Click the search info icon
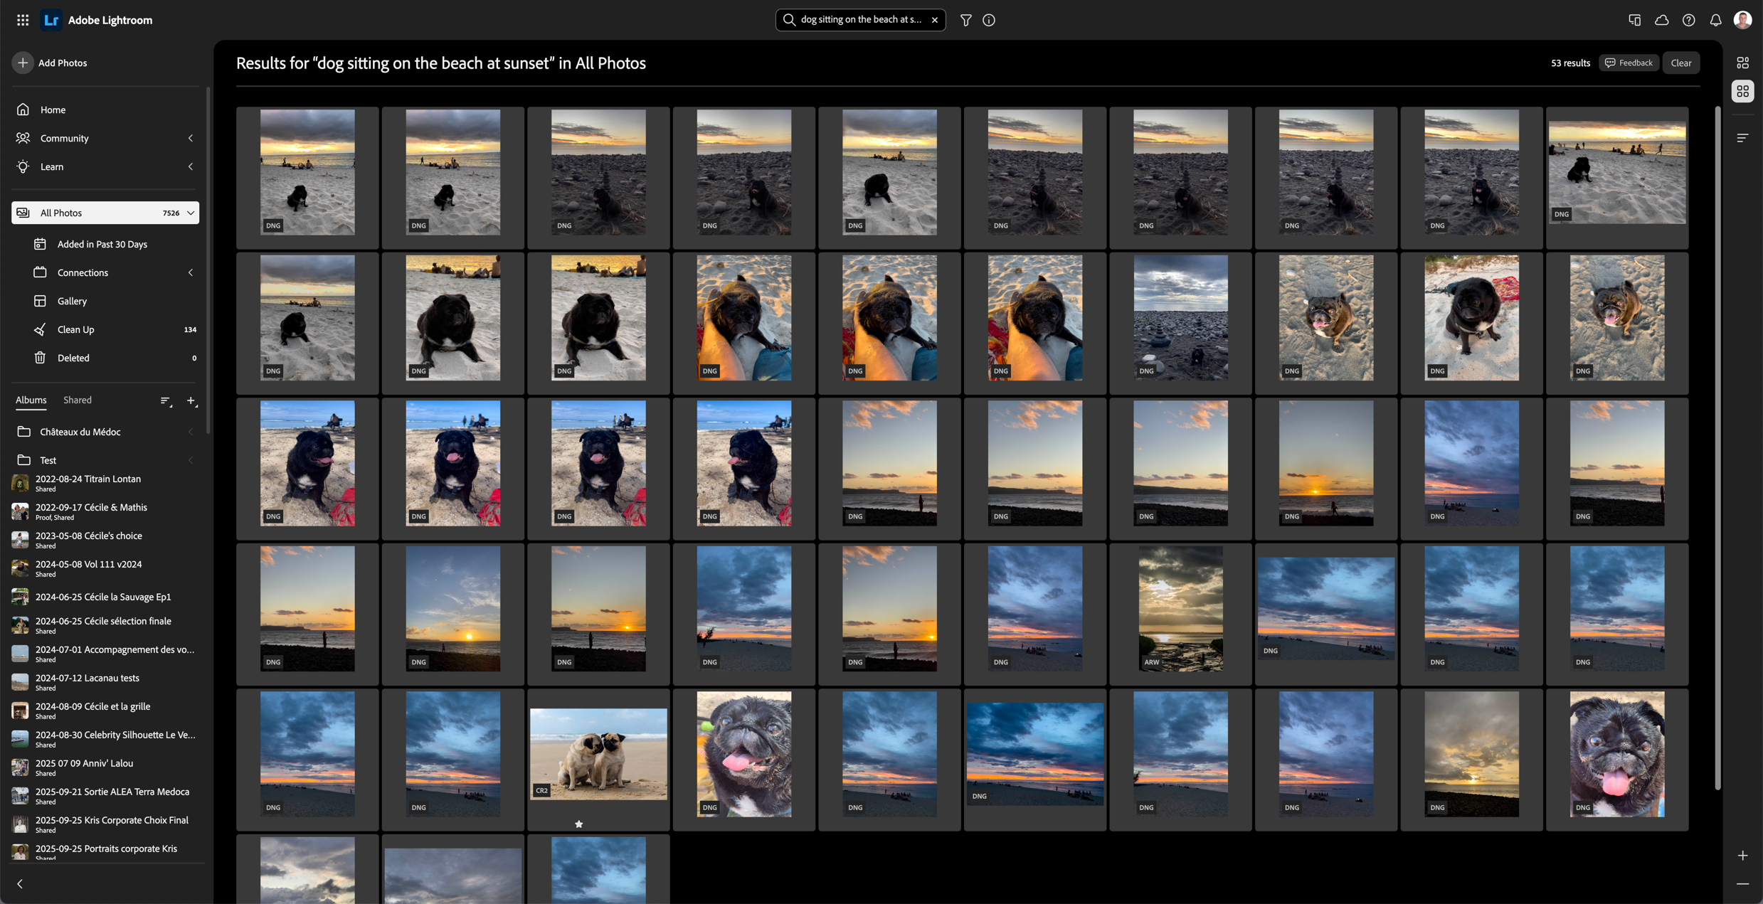The width and height of the screenshot is (1763, 904). click(x=989, y=20)
